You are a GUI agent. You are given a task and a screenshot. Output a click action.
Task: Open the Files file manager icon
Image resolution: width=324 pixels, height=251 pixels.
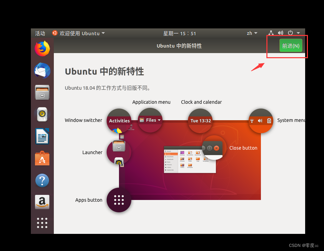tap(42, 92)
